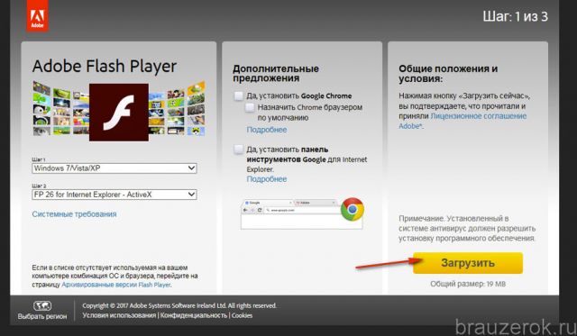This screenshot has height=336, width=577.
Task: Click the 'Дополнительные предложения' heading
Action: click(276, 73)
